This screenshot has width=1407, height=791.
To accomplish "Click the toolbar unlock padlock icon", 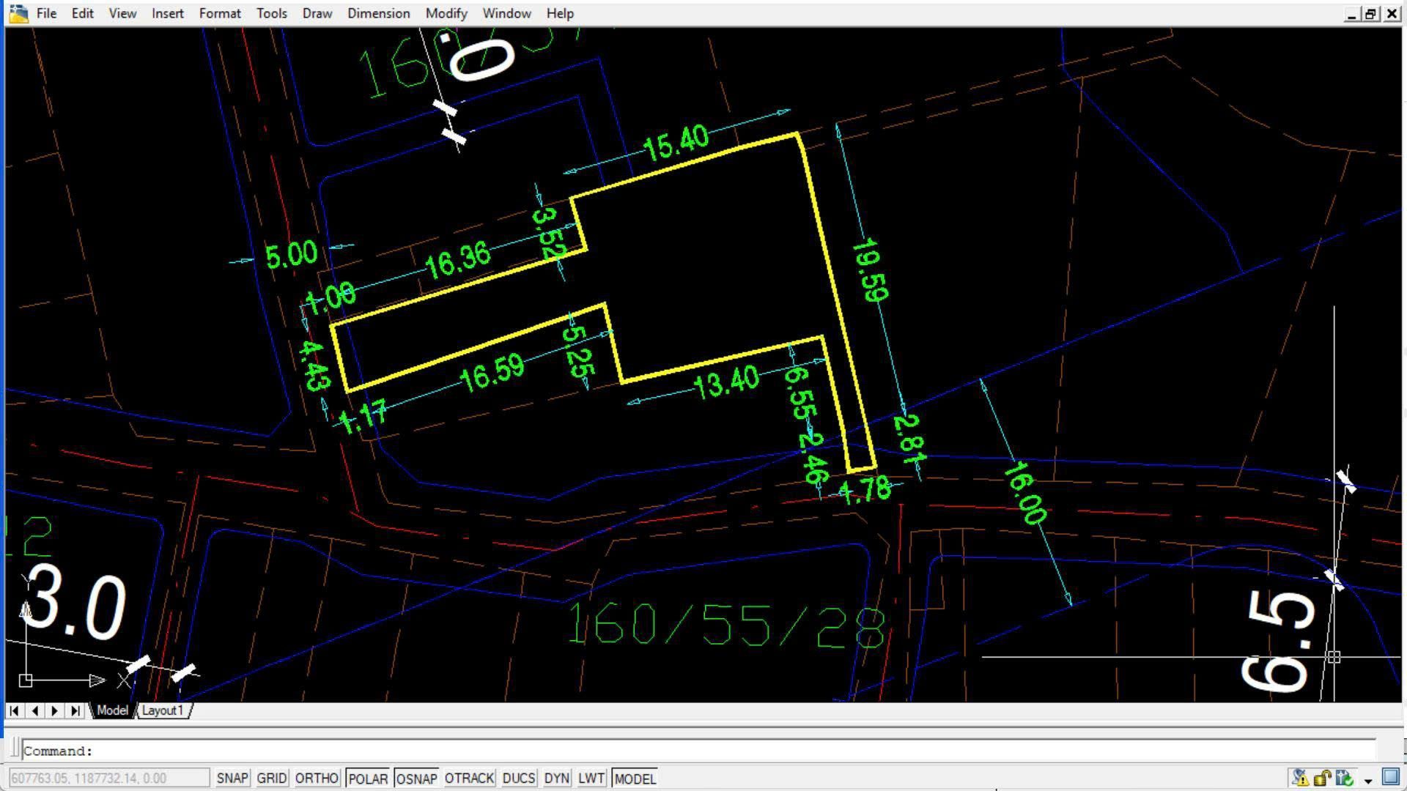I will [1323, 778].
